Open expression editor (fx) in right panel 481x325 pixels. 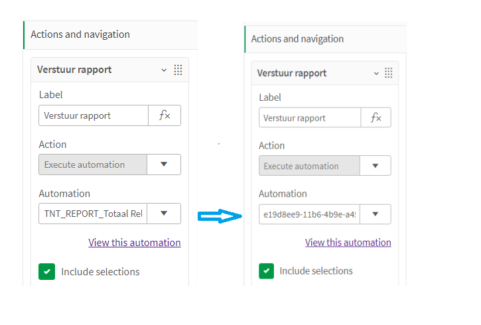coord(376,118)
